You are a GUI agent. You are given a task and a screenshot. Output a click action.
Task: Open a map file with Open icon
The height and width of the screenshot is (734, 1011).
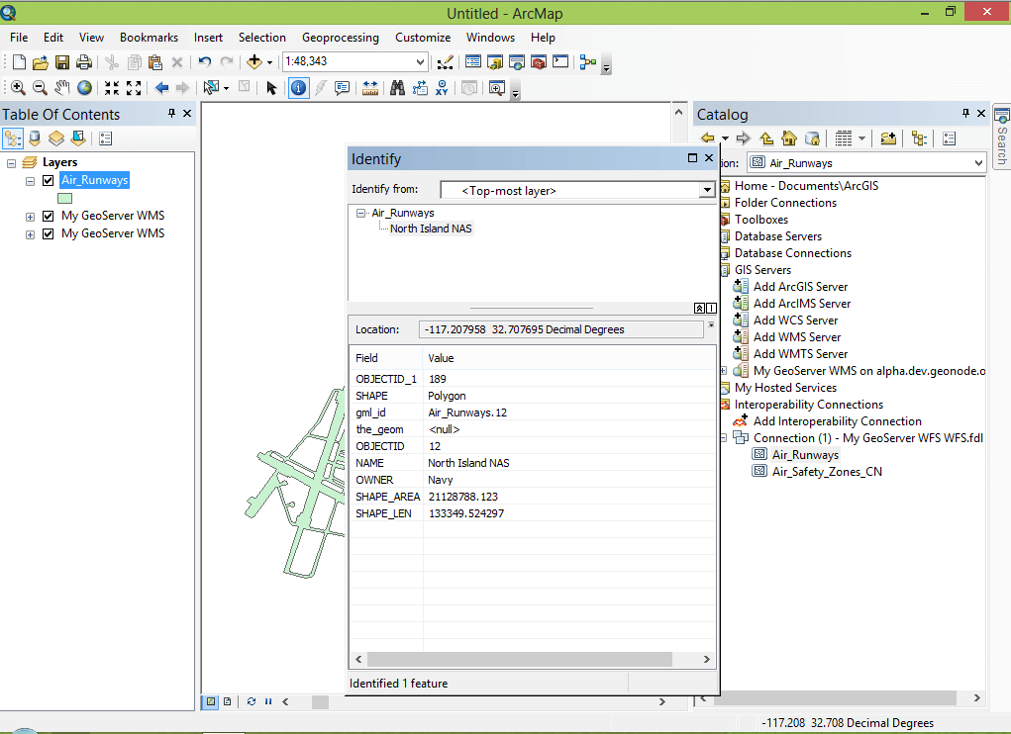(x=40, y=62)
